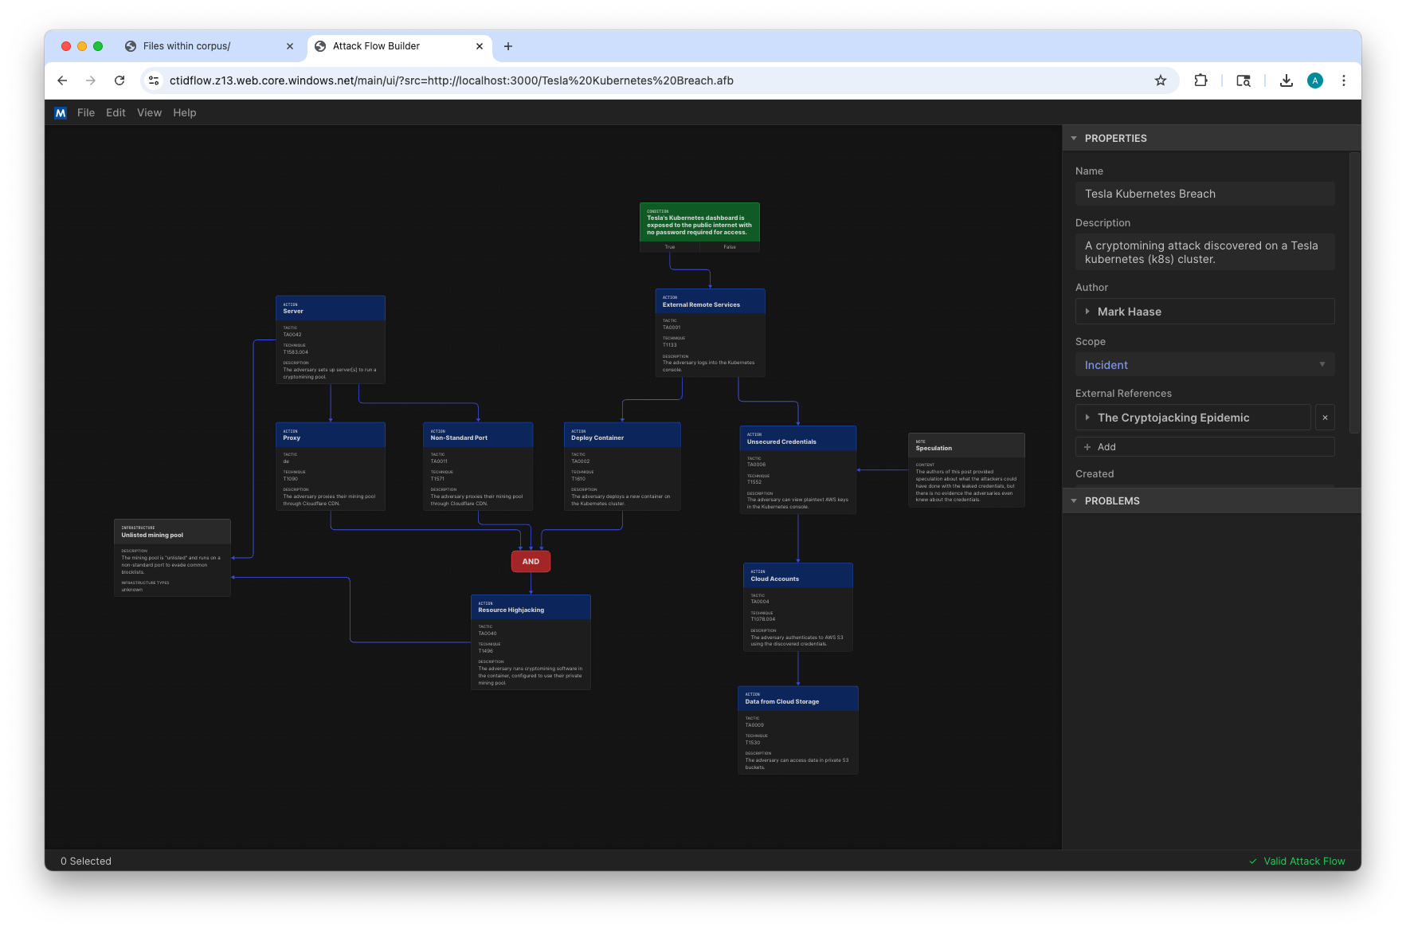The width and height of the screenshot is (1406, 930).
Task: Switch to the Attack Flow Builder tab
Action: (x=398, y=46)
